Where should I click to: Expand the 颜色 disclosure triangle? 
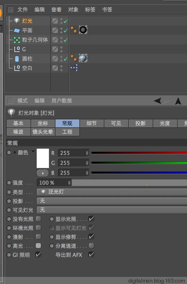(15, 152)
